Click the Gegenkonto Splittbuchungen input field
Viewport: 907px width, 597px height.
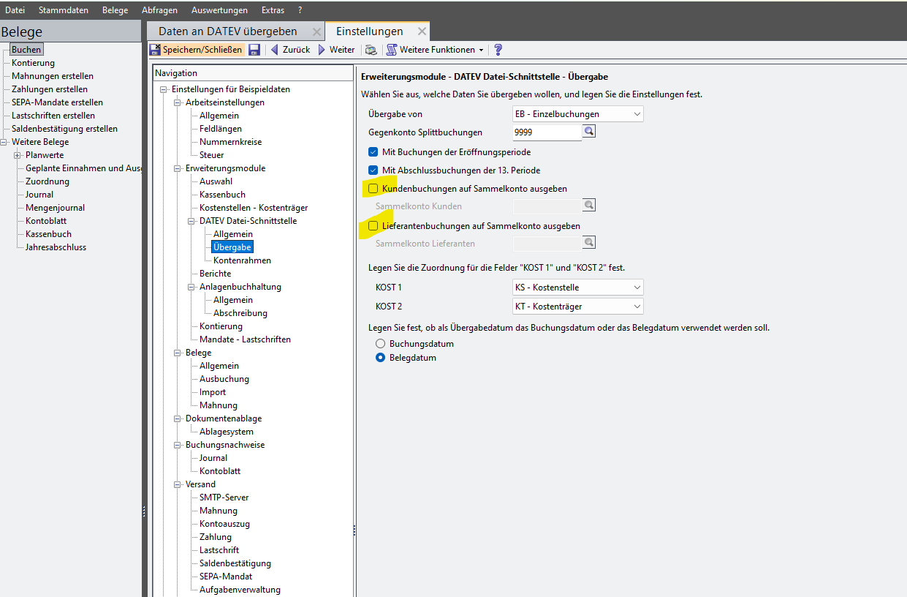point(547,132)
